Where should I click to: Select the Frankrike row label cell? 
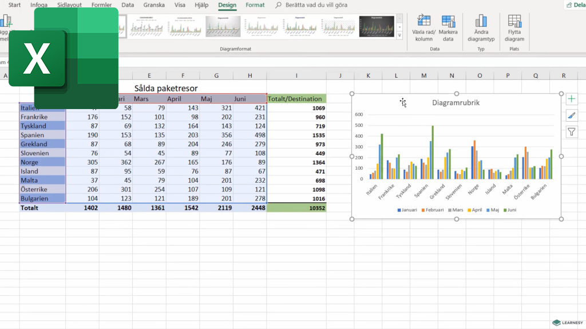pos(42,117)
